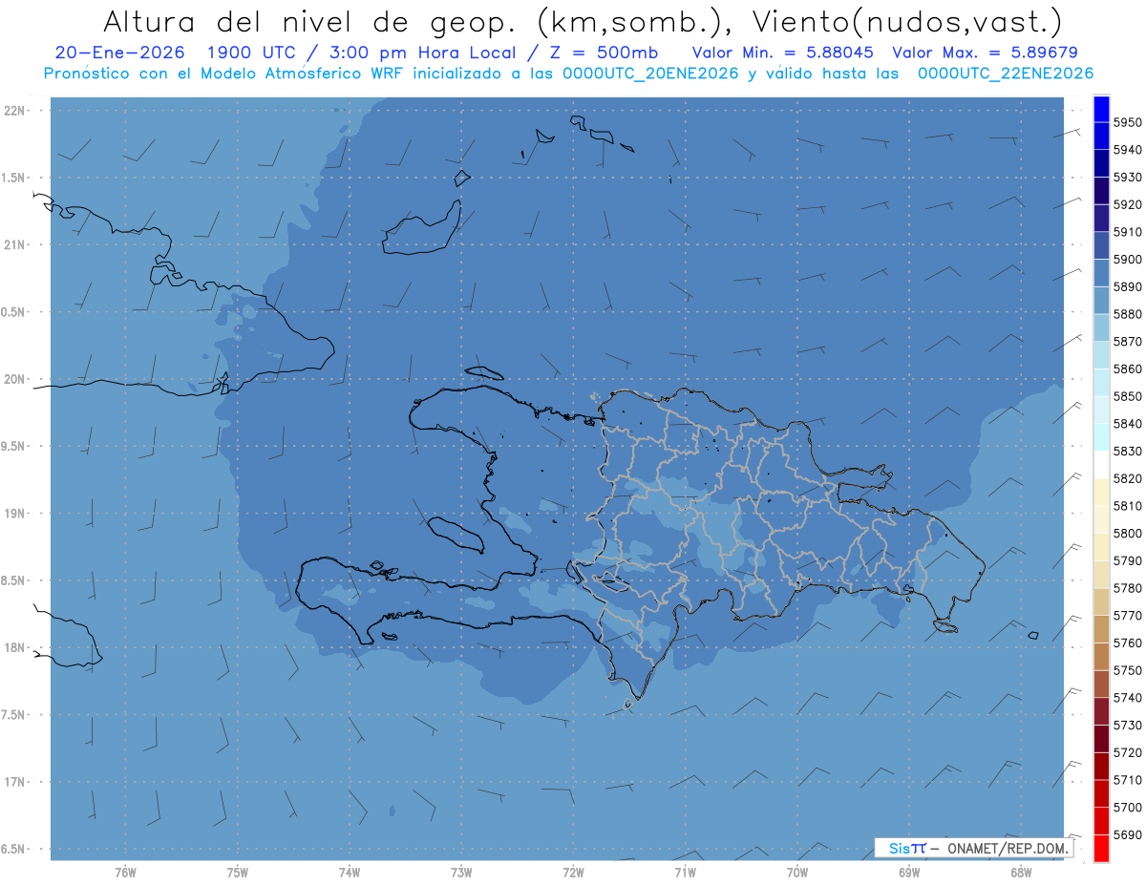Click the '0.5N' latitude label
The image size is (1146, 885).
click(x=14, y=313)
